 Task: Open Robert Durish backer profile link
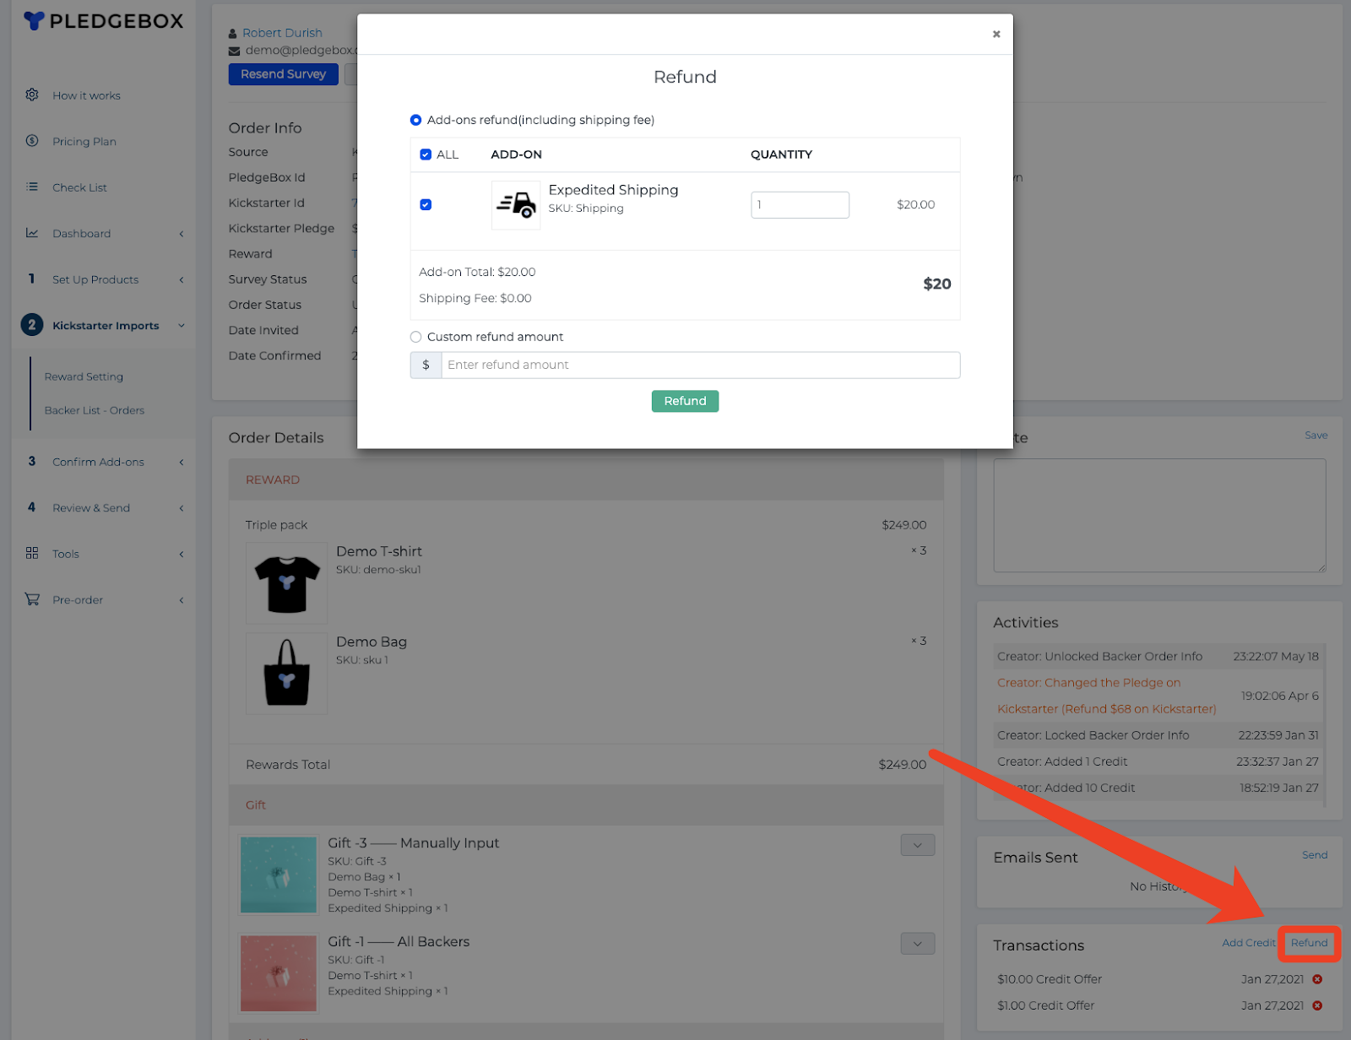[x=282, y=33]
